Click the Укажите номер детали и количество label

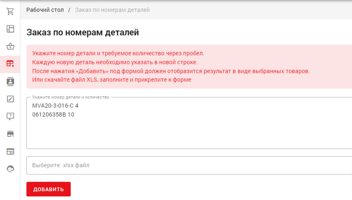click(x=71, y=97)
